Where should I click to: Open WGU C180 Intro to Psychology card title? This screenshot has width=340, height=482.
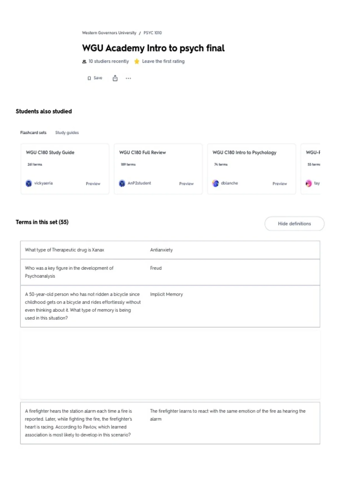[x=245, y=153]
